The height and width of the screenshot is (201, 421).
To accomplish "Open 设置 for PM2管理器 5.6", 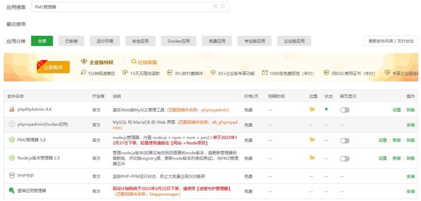I will click(x=383, y=140).
